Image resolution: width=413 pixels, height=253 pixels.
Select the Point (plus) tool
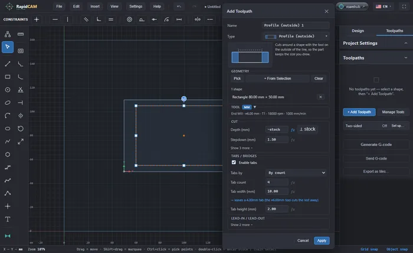pyautogui.click(x=8, y=207)
